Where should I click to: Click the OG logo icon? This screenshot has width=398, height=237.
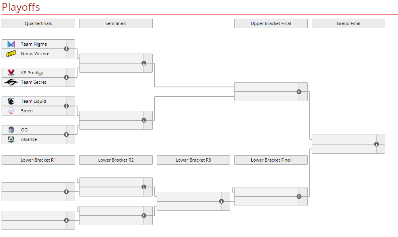click(x=11, y=130)
